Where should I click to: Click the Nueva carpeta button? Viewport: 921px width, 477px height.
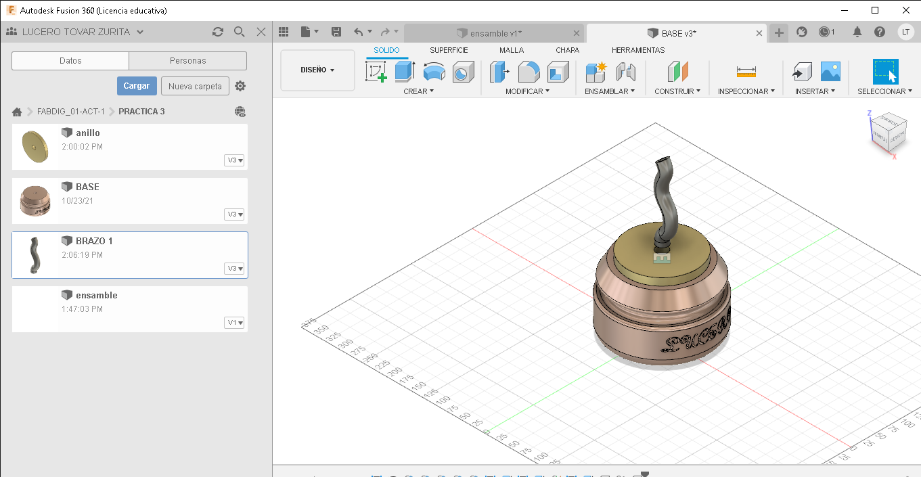(195, 86)
